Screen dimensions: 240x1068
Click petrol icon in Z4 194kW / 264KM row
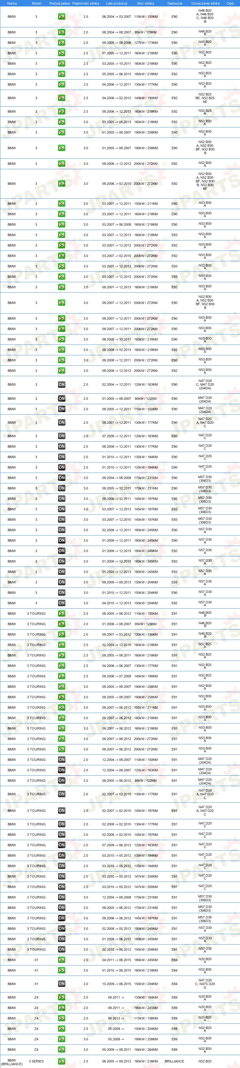[61, 1049]
